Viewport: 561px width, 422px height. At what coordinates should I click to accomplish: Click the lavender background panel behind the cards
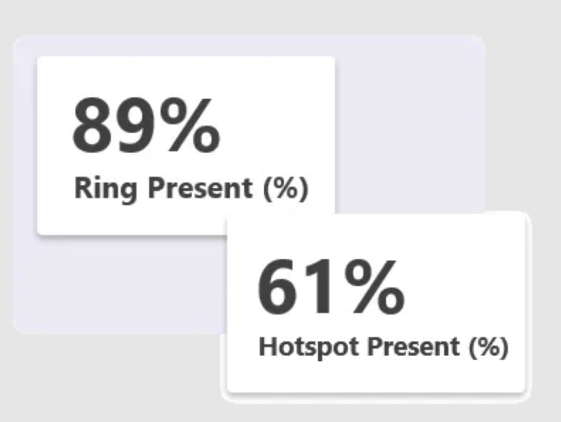click(x=408, y=125)
